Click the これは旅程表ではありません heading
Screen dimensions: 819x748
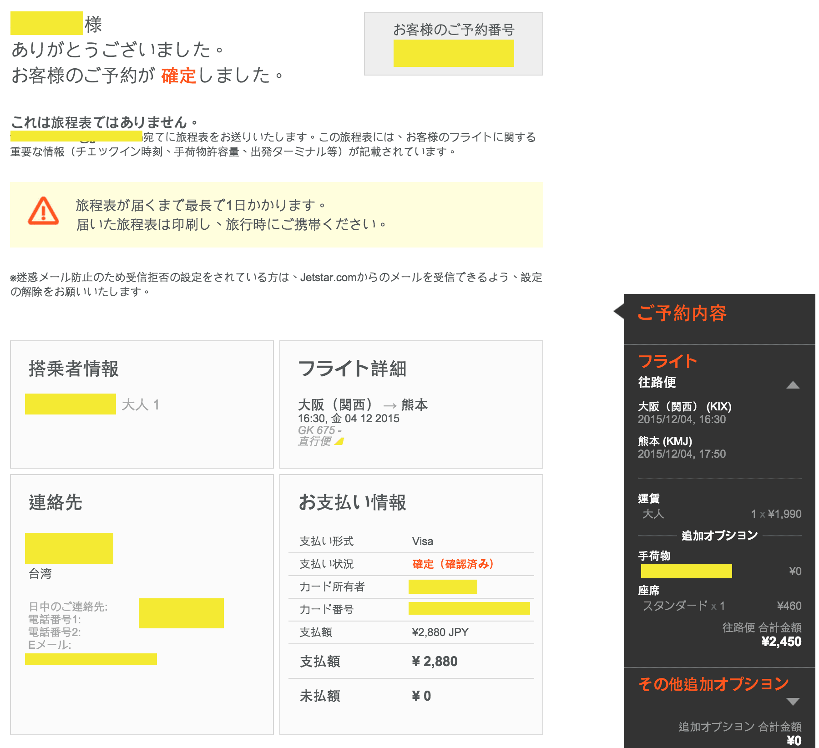(104, 122)
